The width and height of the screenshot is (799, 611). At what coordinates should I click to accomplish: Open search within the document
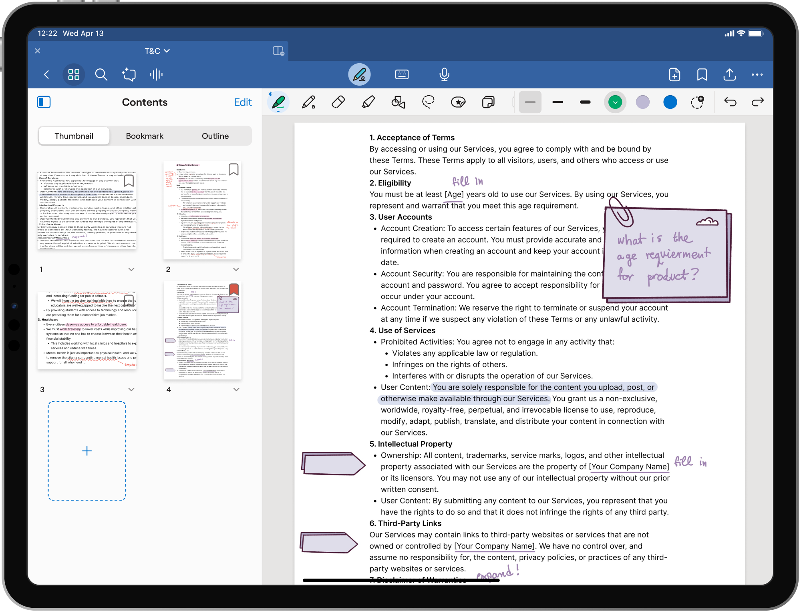pyautogui.click(x=101, y=75)
